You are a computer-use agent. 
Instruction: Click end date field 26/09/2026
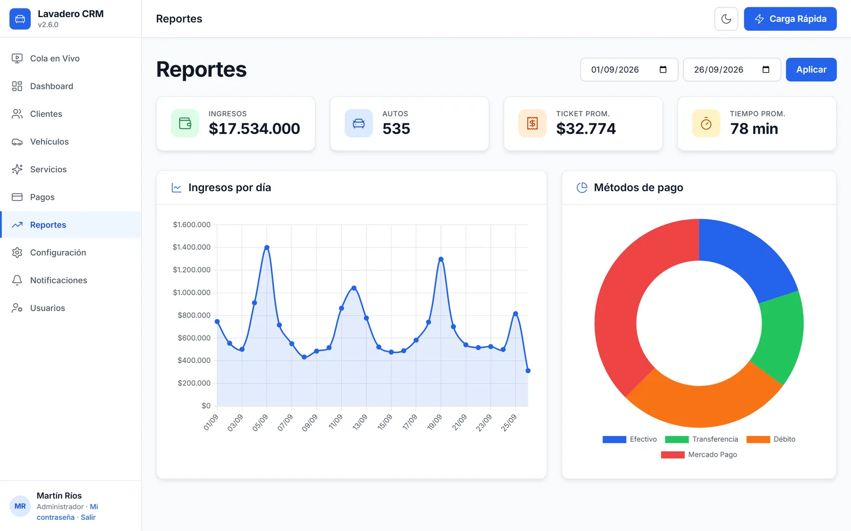732,70
